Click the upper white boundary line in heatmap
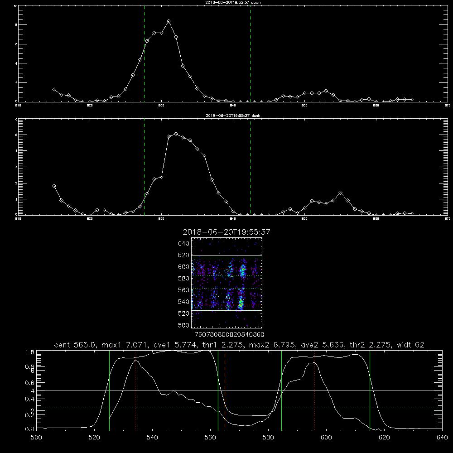The image size is (453, 453). [x=227, y=255]
